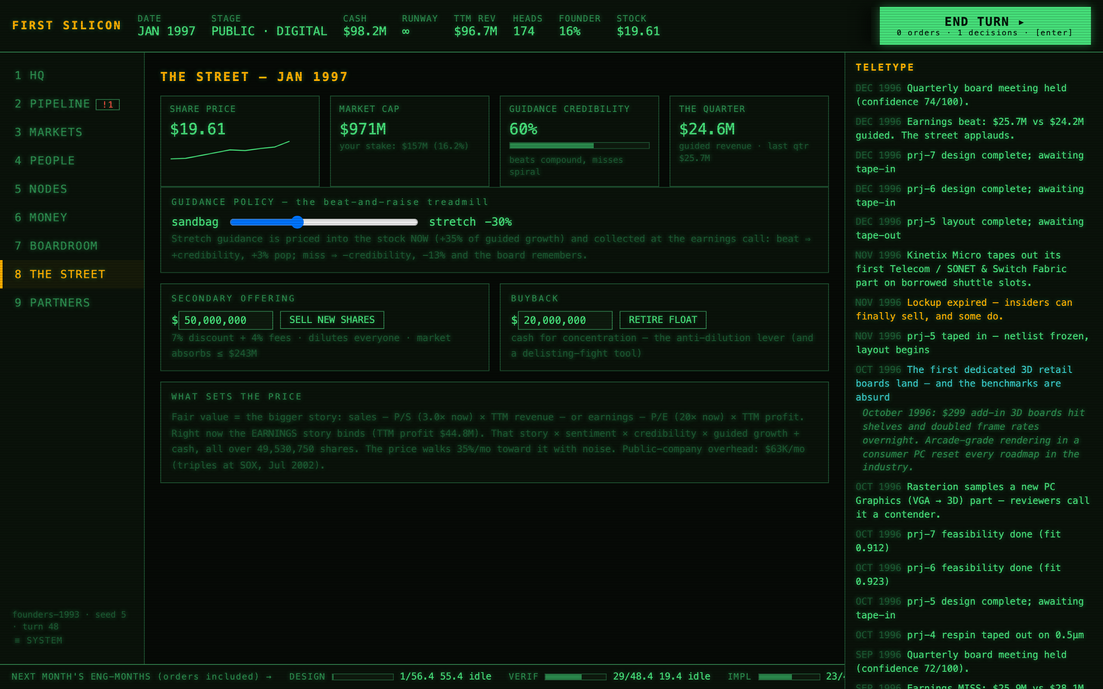Click the Public · Digital stage value
Viewport: 1103px width, 689px height.
[x=269, y=31]
